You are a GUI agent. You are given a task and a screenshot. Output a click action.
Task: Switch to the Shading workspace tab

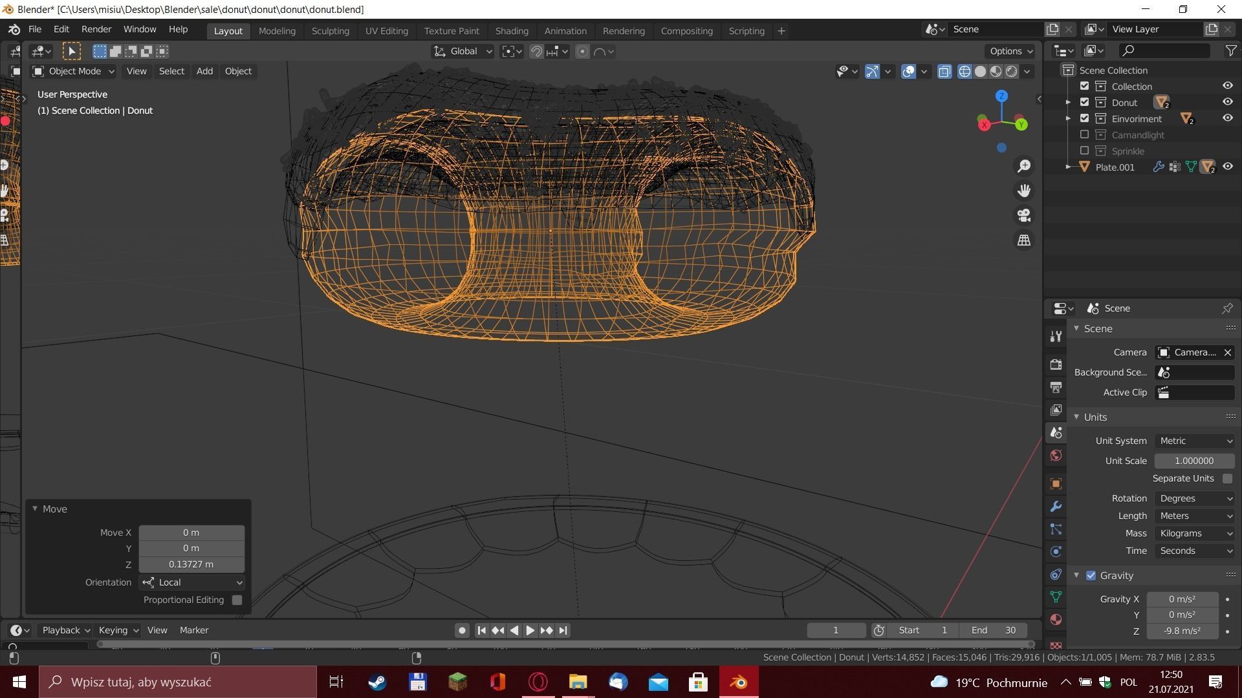511,30
